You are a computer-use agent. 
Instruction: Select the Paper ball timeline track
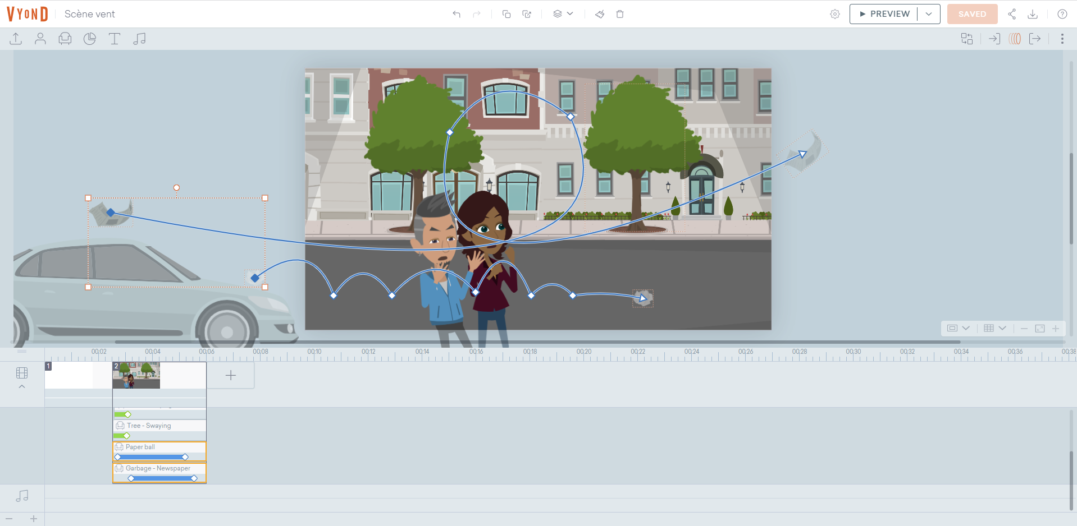tap(159, 447)
